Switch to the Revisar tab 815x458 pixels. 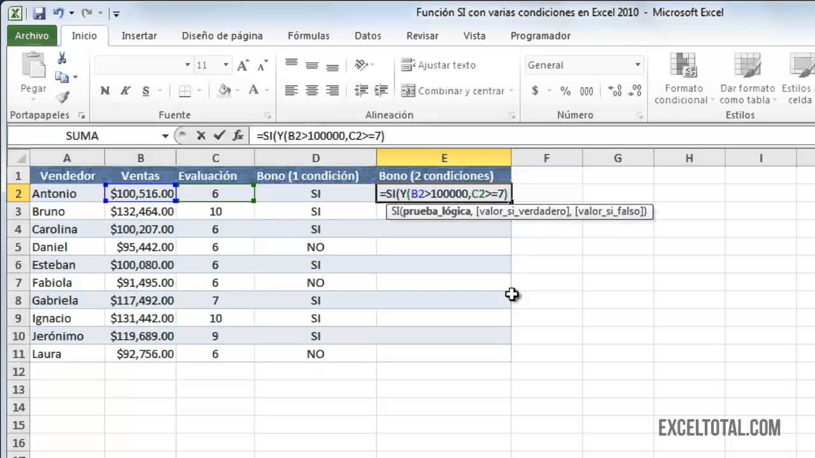point(422,36)
